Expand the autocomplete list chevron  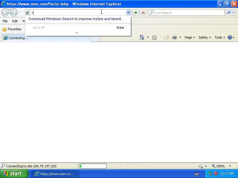77,33
